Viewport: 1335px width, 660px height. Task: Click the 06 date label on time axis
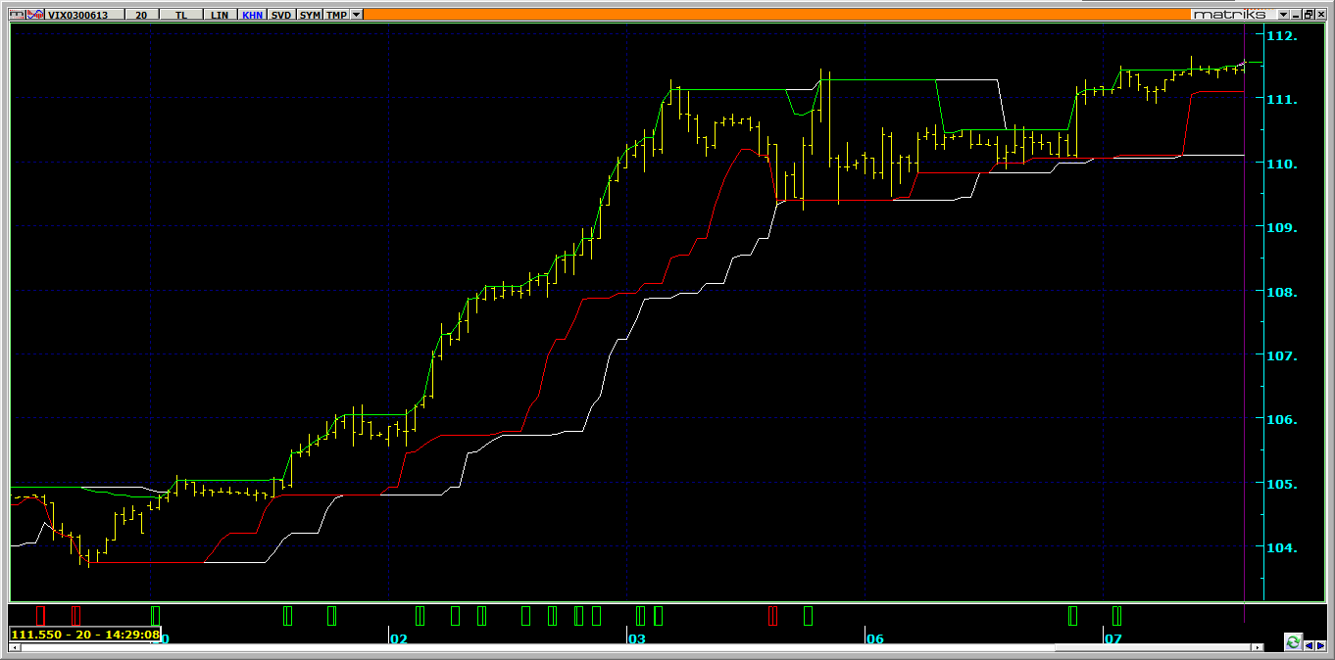[x=875, y=638]
